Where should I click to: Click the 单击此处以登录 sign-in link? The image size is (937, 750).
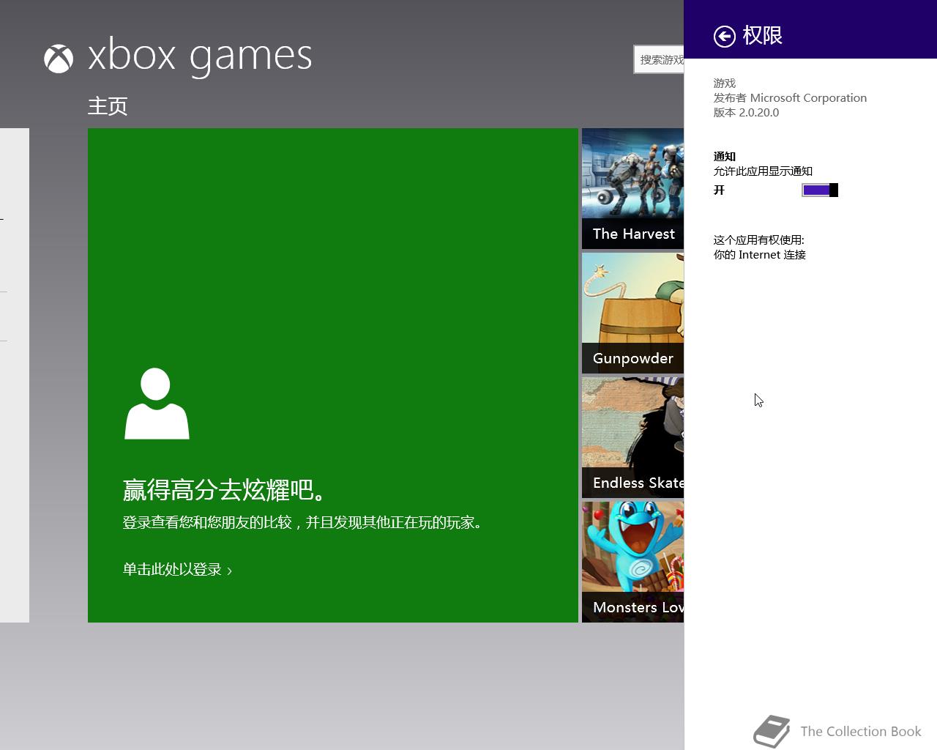tap(177, 570)
